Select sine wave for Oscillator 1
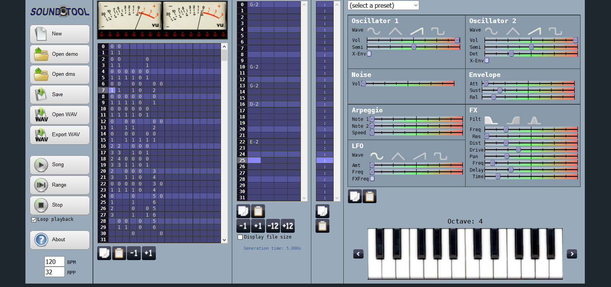Viewport: 611px width, 287px height. (x=374, y=31)
